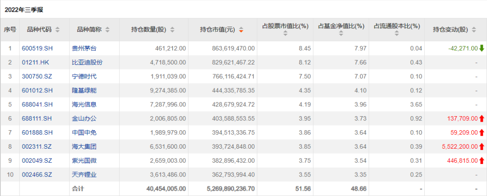
Task: Select position change value 5,522,200.00
Action: pyautogui.click(x=460, y=147)
